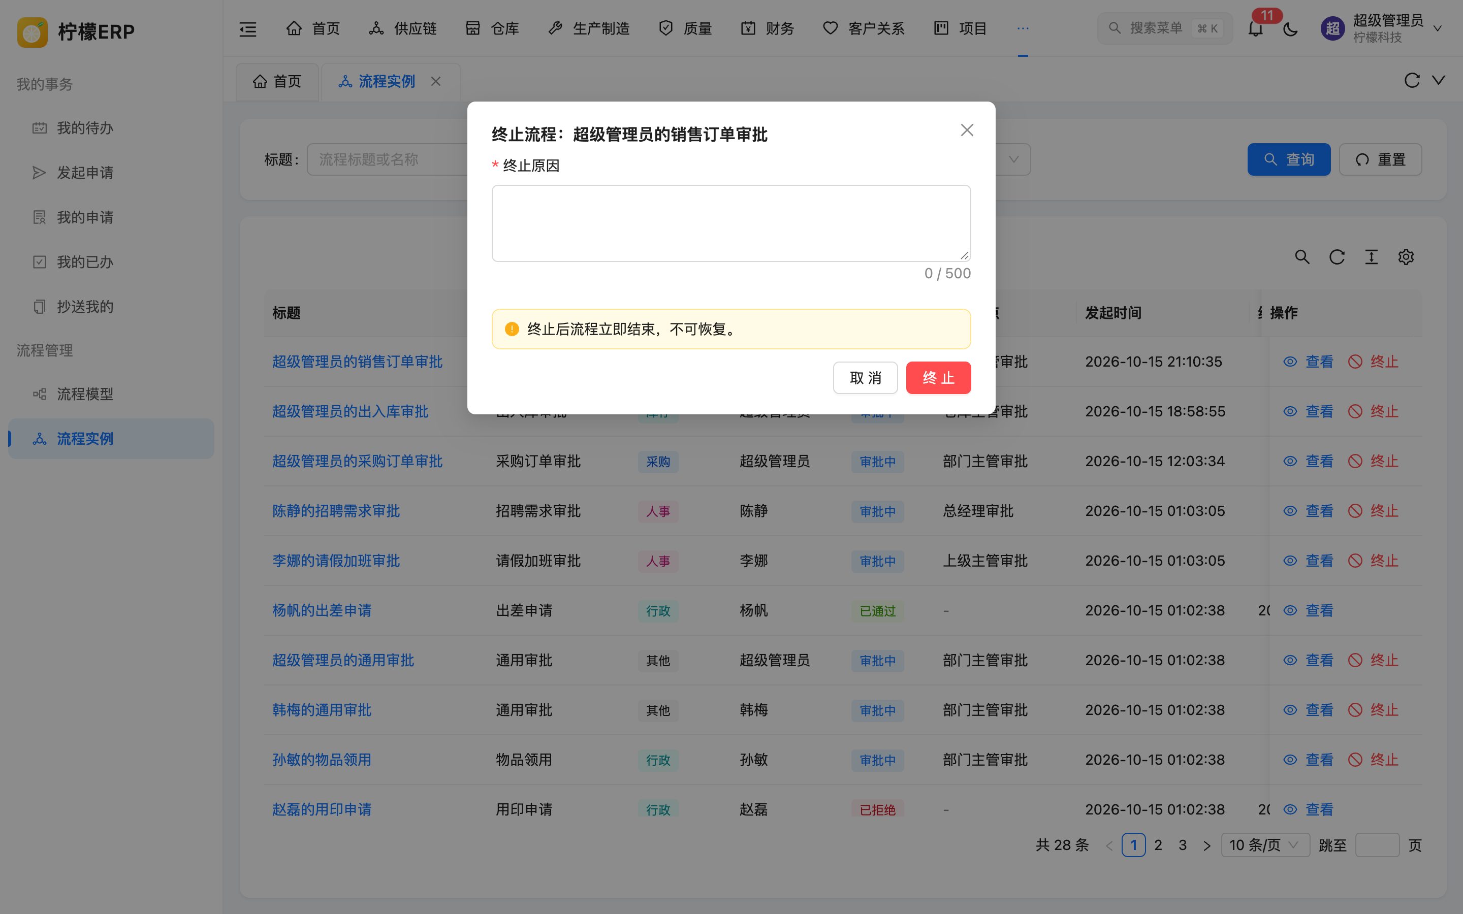Open 流程模型 in the sidebar
This screenshot has width=1463, height=914.
[x=111, y=394]
